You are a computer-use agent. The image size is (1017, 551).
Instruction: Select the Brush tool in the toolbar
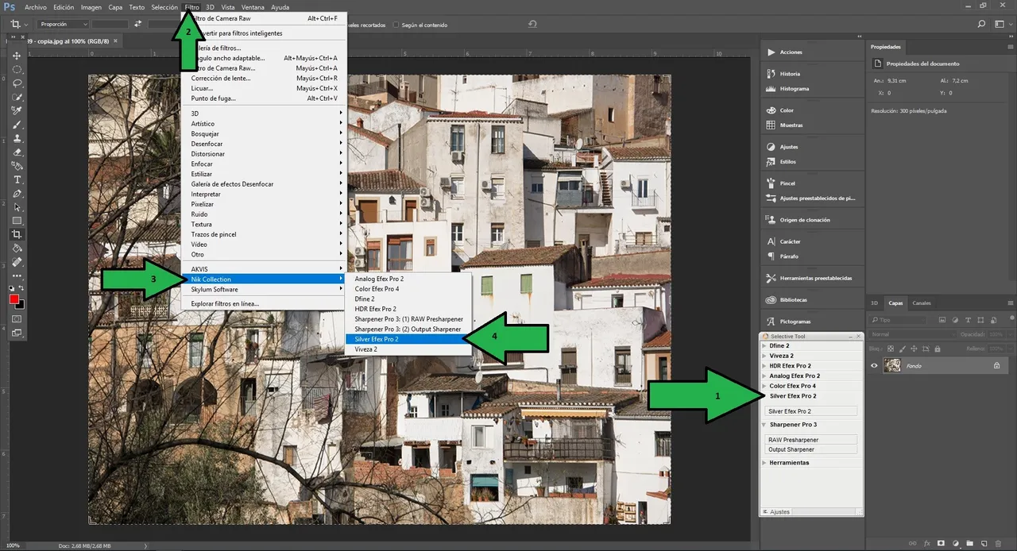tap(17, 125)
